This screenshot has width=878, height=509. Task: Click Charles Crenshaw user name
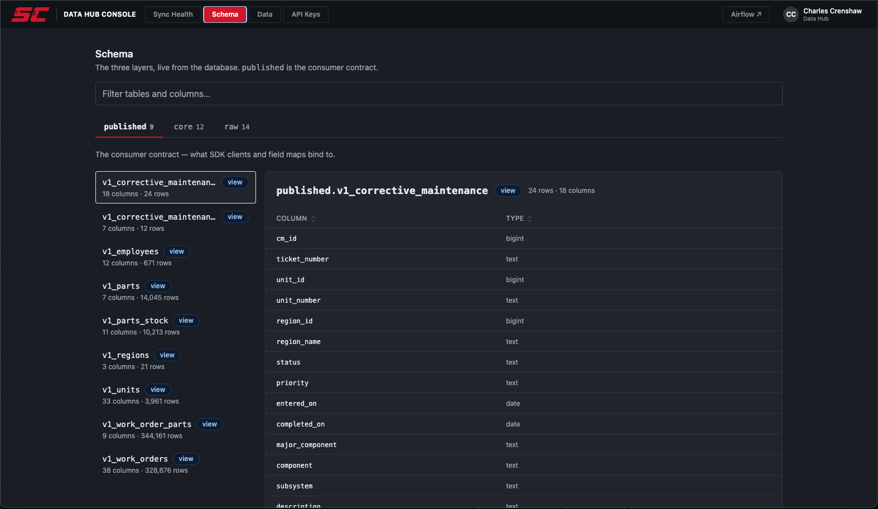[x=832, y=11]
